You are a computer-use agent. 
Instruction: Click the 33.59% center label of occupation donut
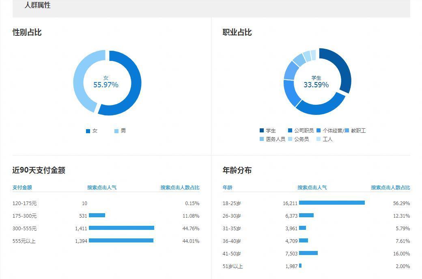pos(316,85)
